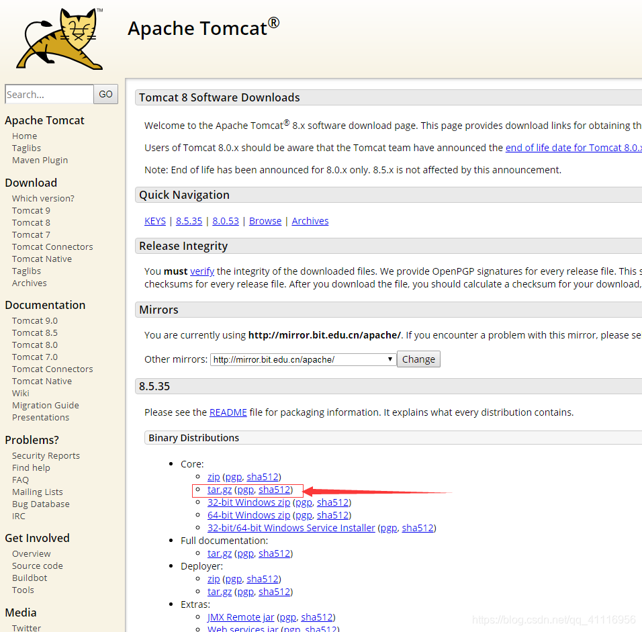This screenshot has width=642, height=632.
Task: Open the README file link
Action: [228, 412]
